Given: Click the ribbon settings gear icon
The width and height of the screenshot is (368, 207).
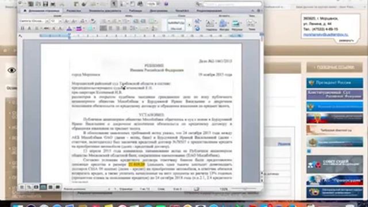Looking at the screenshot, I should (258, 10).
